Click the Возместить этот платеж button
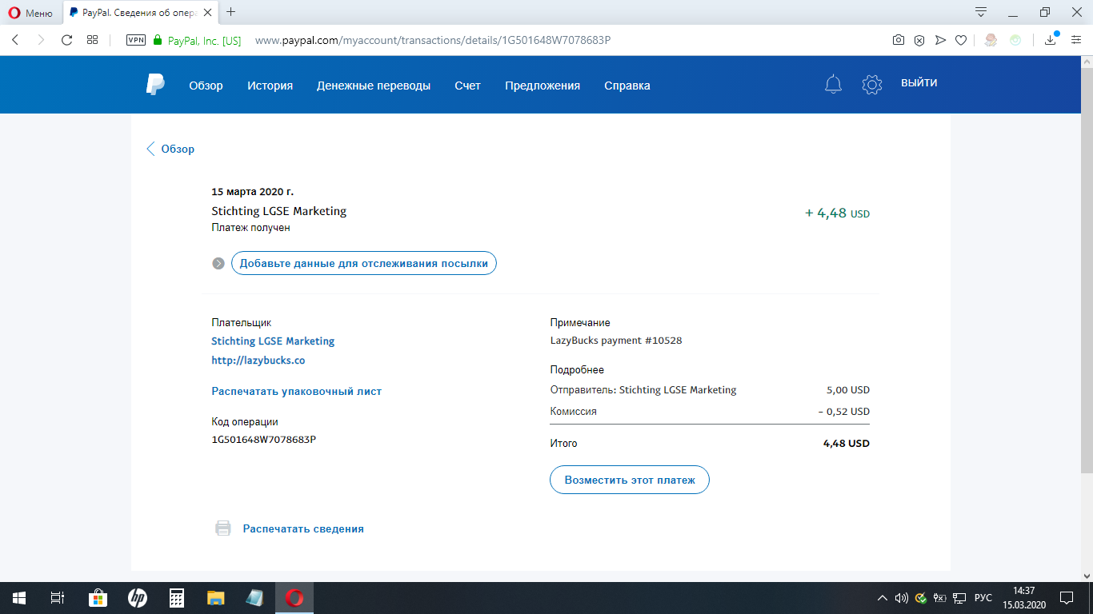Screen dimensions: 1093x614 point(630,480)
